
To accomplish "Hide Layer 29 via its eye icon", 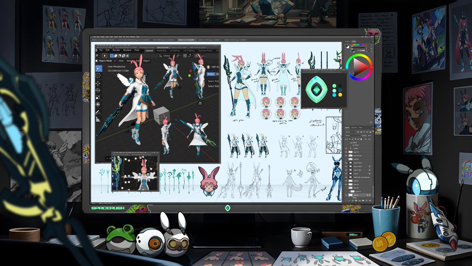I will pyautogui.click(x=346, y=181).
